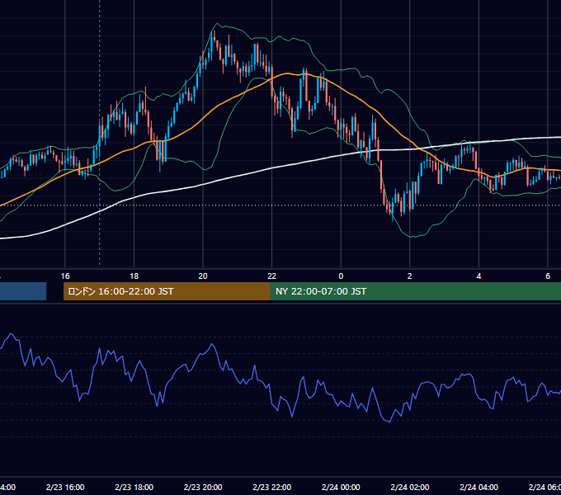Click the 2 hour label under the chart
The width and height of the screenshot is (561, 495).
[x=410, y=276]
